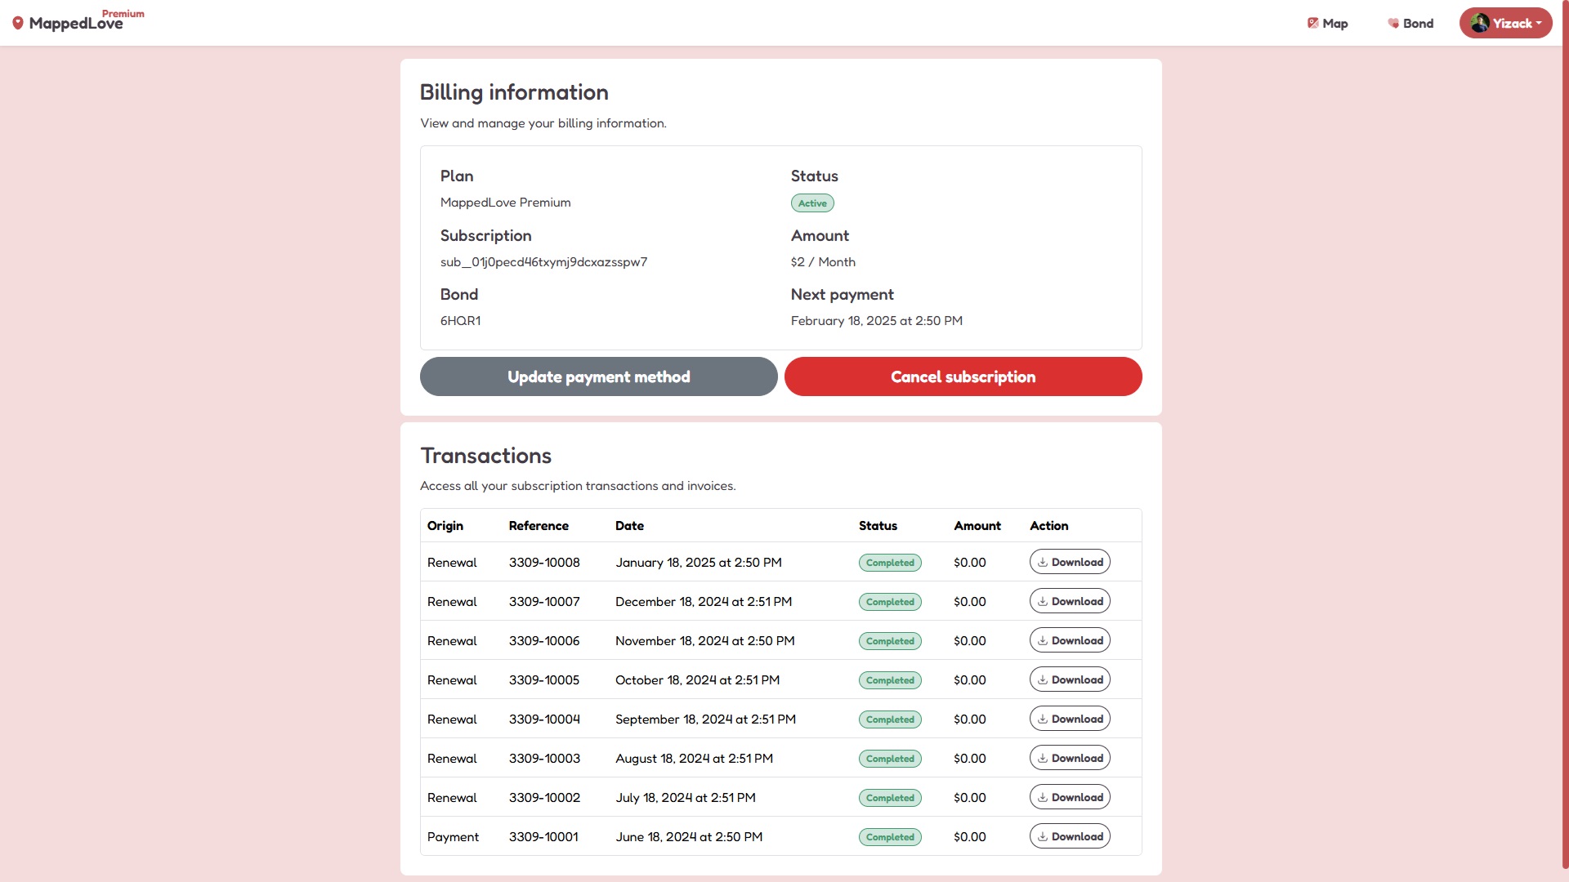Click the Origin column header
The height and width of the screenshot is (882, 1569).
[445, 526]
